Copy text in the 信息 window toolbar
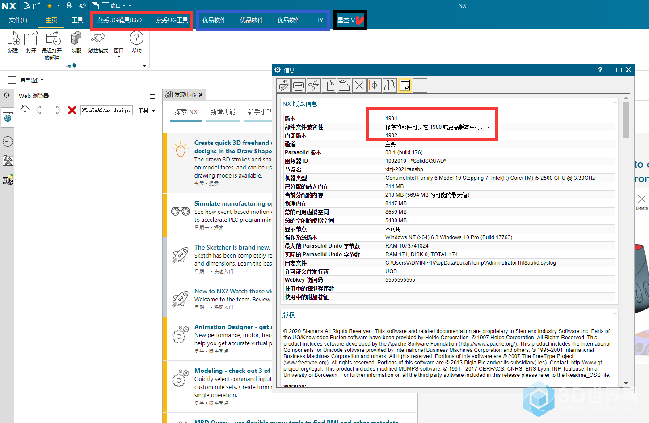The width and height of the screenshot is (649, 423). [329, 85]
